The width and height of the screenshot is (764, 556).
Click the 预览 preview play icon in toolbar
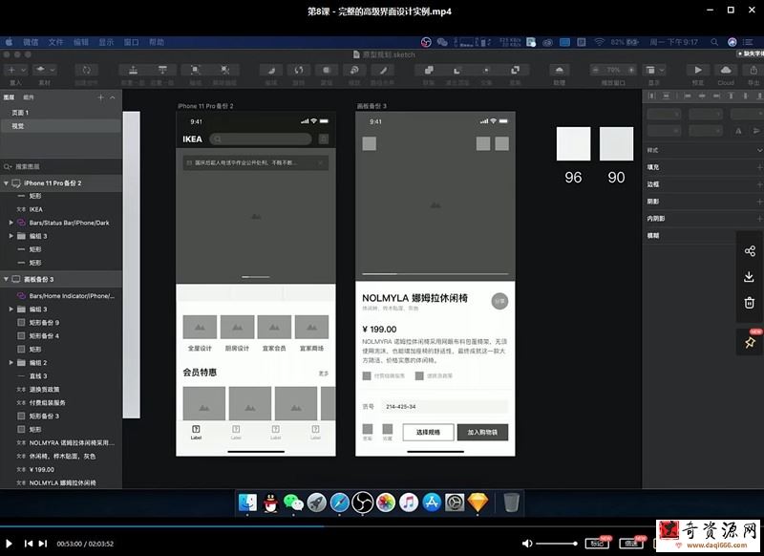[x=698, y=70]
